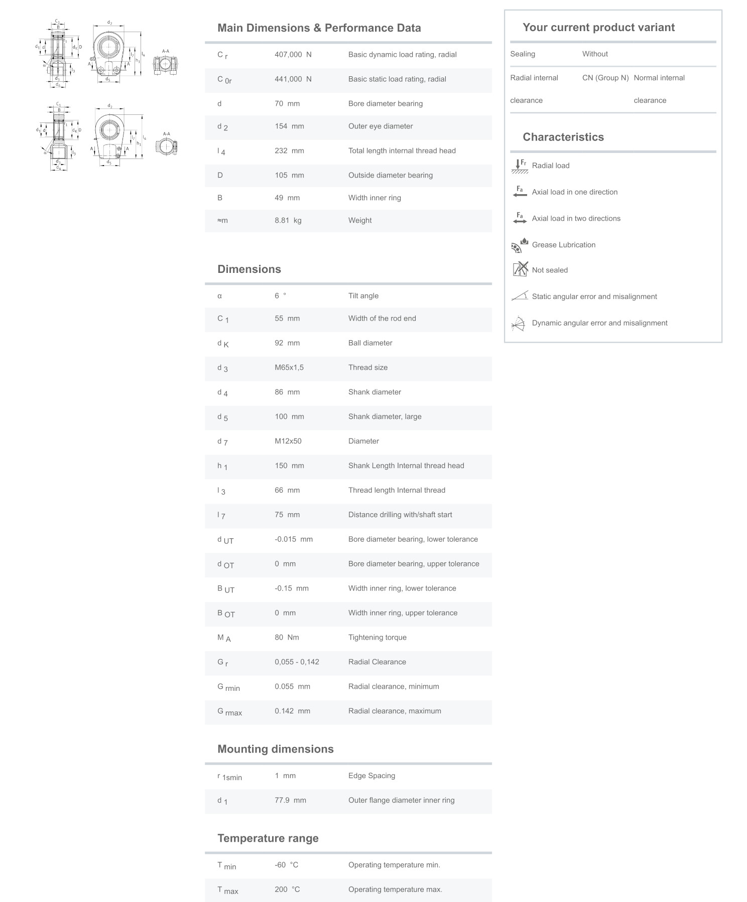Click the Your current product variant heading
Screen dimensions: 747x902
[x=598, y=28]
